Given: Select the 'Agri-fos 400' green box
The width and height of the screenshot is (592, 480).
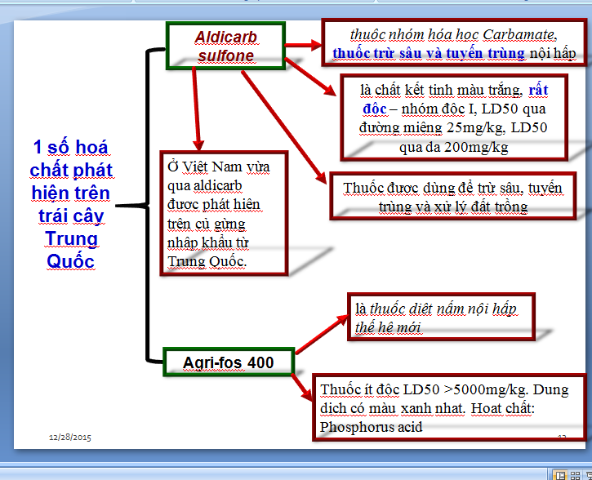Looking at the screenshot, I should coord(228,362).
